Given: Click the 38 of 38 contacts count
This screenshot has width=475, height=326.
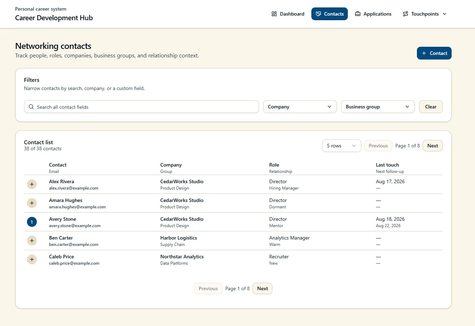Looking at the screenshot, I should (x=43, y=149).
